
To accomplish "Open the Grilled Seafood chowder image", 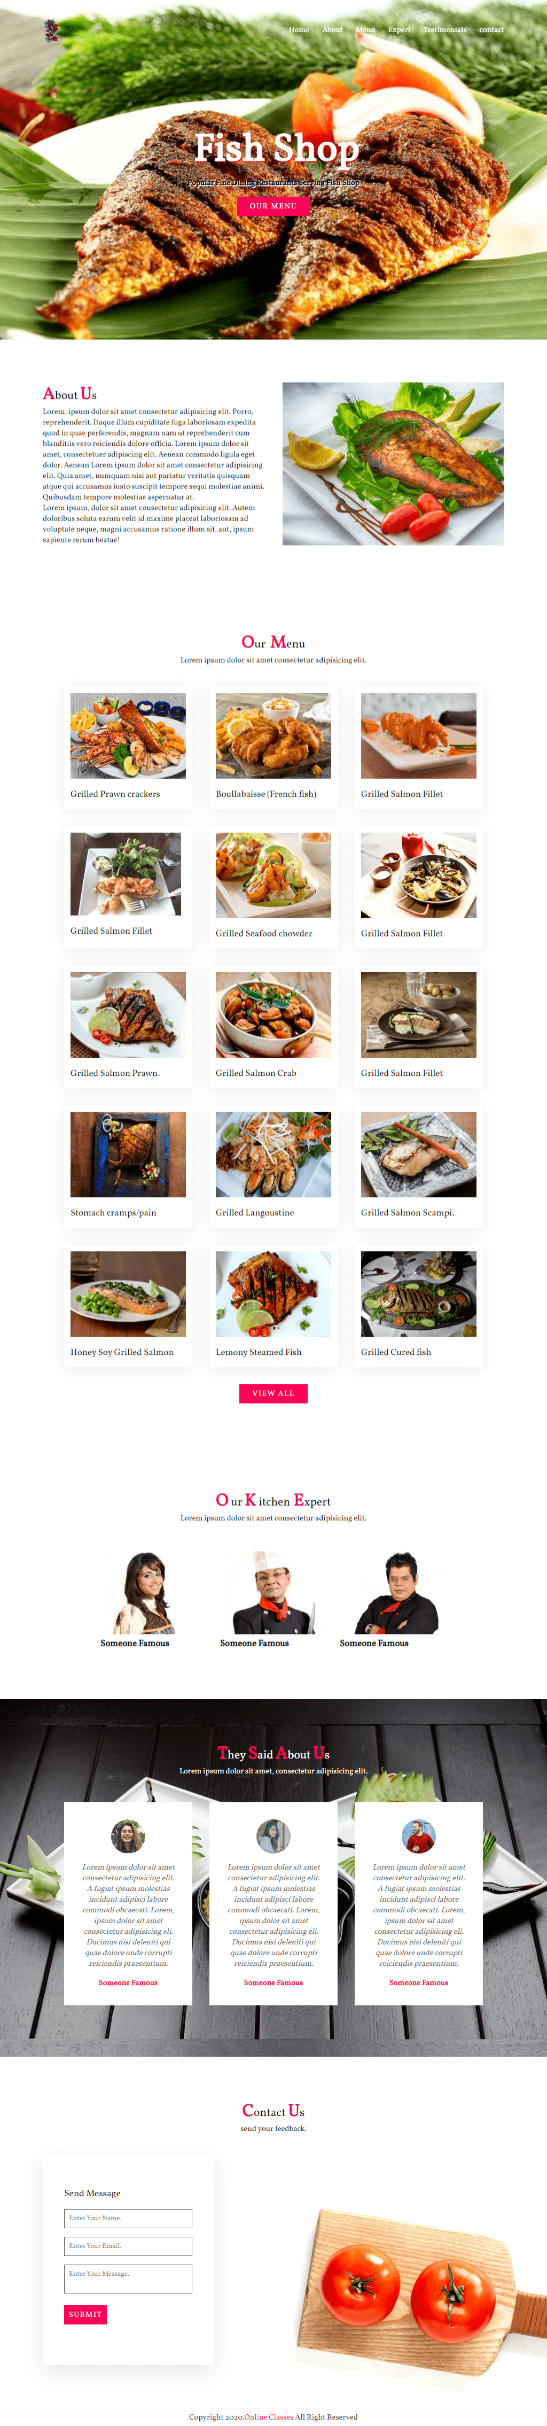I will click(273, 875).
